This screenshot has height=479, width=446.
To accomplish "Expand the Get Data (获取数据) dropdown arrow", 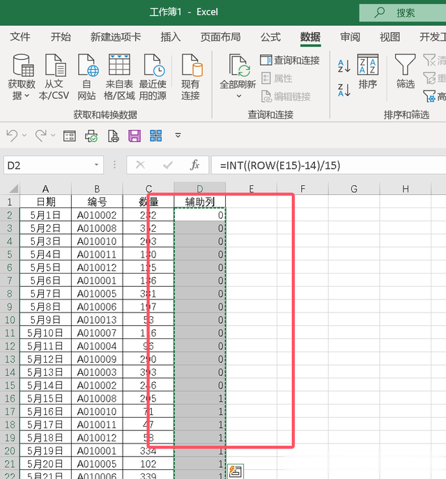I will pyautogui.click(x=27, y=95).
